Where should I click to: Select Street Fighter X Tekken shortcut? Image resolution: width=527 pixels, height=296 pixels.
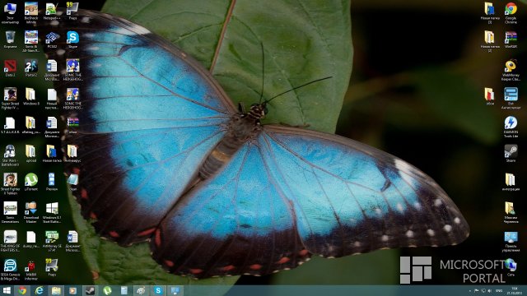[x=10, y=184]
